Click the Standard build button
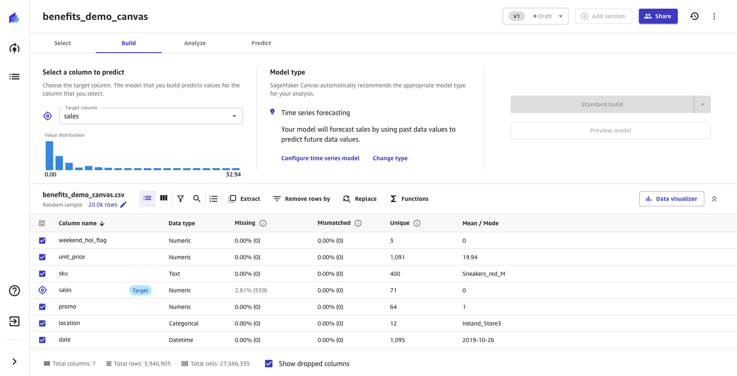Image resolution: width=737 pixels, height=376 pixels. pos(602,104)
